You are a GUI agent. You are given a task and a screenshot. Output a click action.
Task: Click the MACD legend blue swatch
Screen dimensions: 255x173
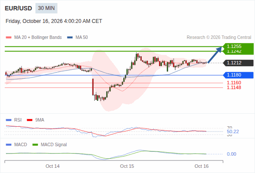[x=9, y=145]
